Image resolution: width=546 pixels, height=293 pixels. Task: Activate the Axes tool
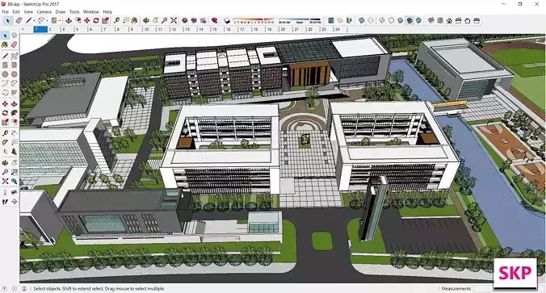(5, 152)
